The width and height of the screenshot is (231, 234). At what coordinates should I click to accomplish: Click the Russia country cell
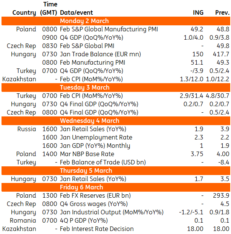[27, 129]
